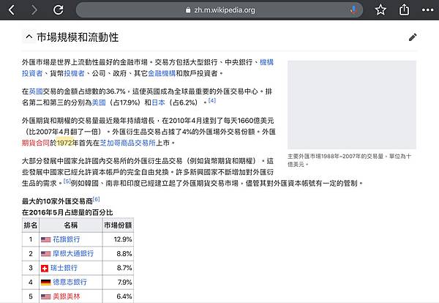Open the 瑞士銀行 link in table
This screenshot has width=439, height=303.
(x=64, y=268)
